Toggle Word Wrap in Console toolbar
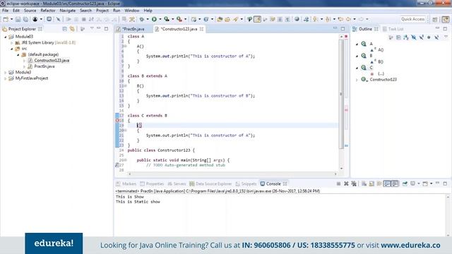 pos(379,183)
